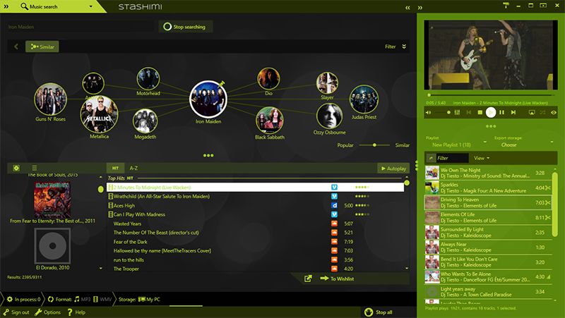Skip to the next track

click(x=513, y=112)
